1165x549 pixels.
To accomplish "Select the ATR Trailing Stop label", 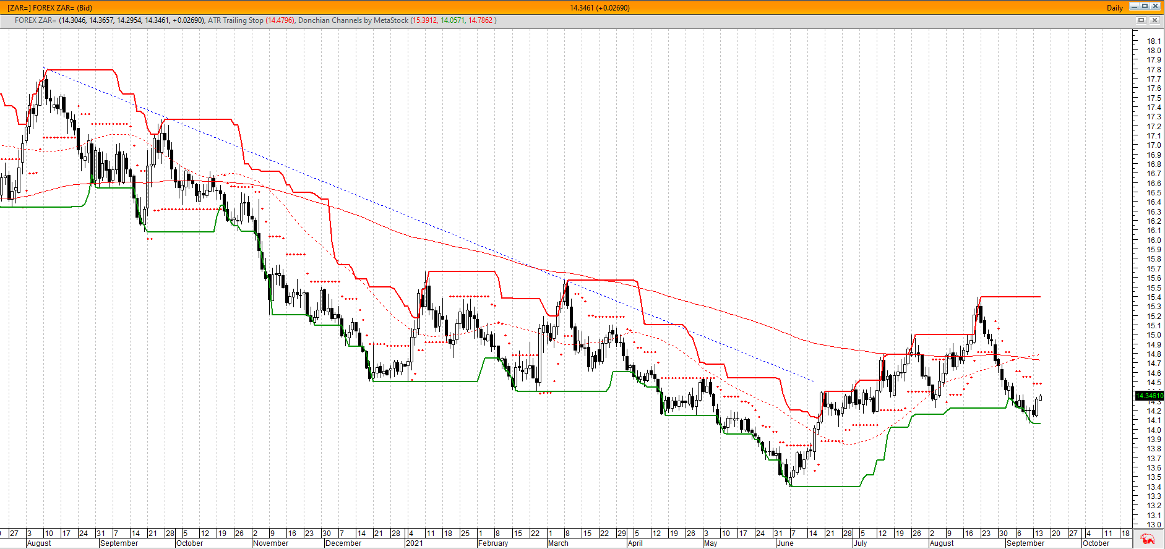I will click(235, 20).
